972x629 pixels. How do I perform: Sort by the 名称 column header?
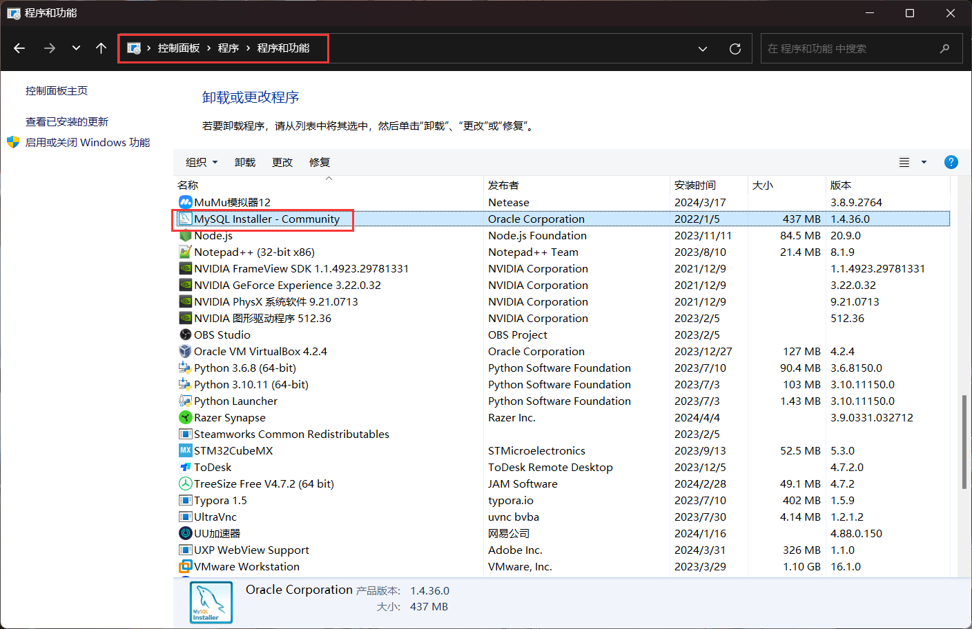329,185
